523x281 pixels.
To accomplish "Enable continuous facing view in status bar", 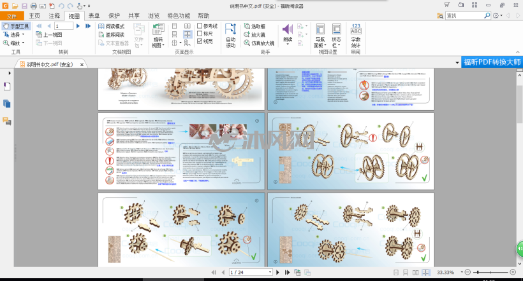I will point(425,272).
